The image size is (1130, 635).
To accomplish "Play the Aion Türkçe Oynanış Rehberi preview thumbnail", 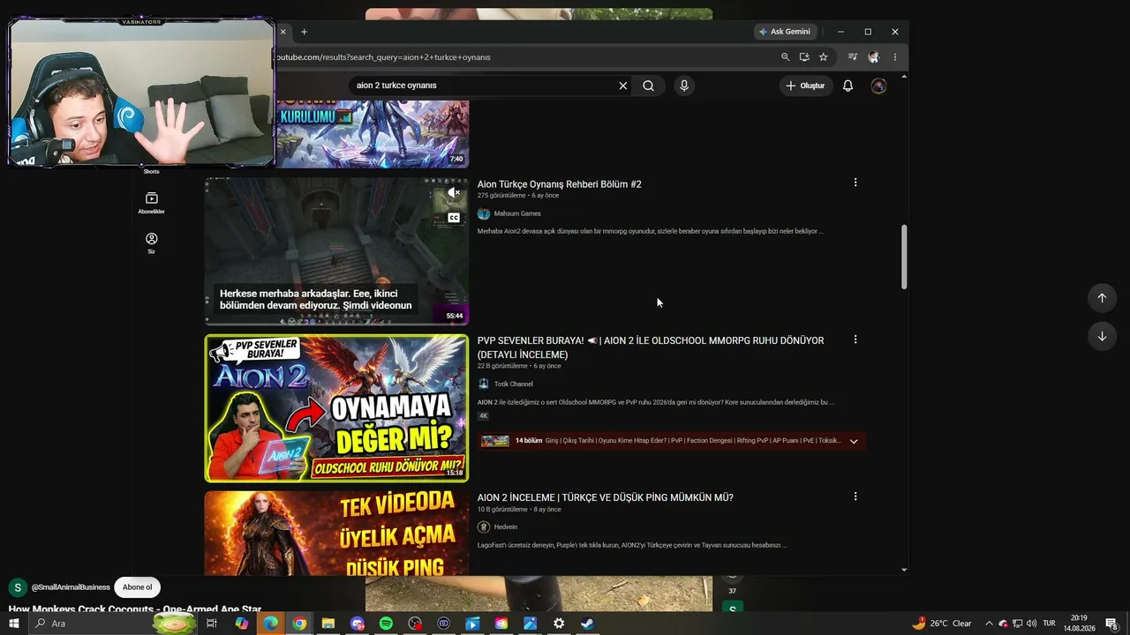I will point(336,251).
